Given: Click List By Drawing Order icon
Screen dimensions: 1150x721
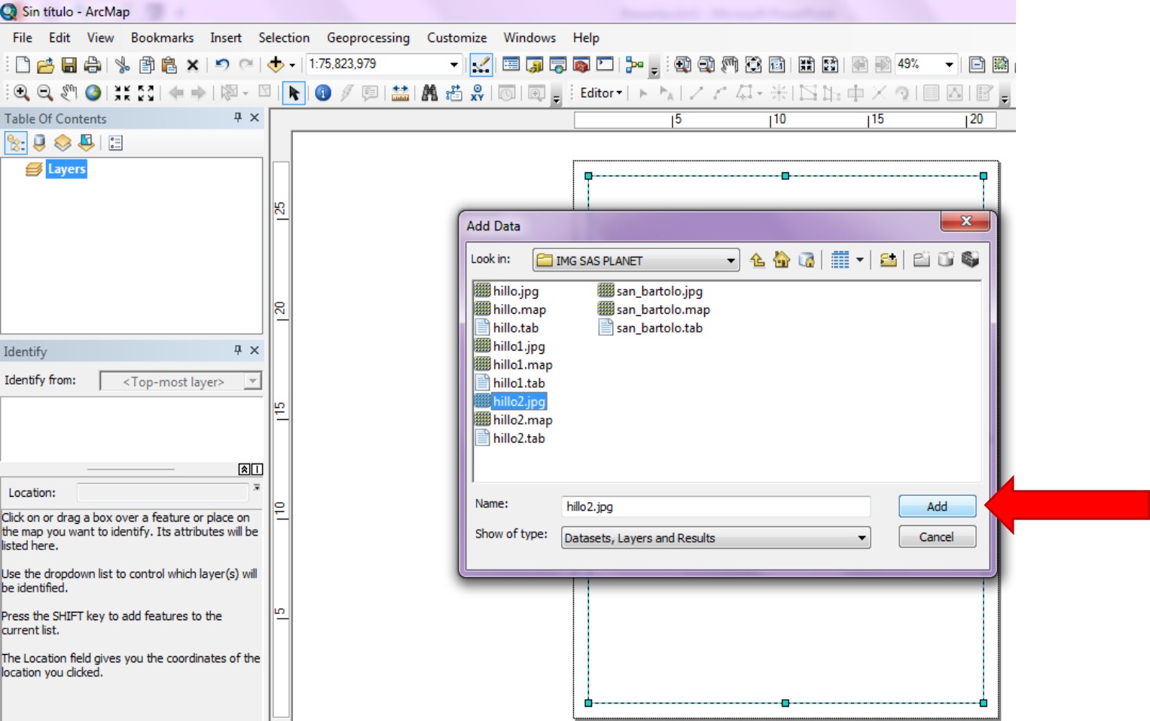Looking at the screenshot, I should 16,143.
